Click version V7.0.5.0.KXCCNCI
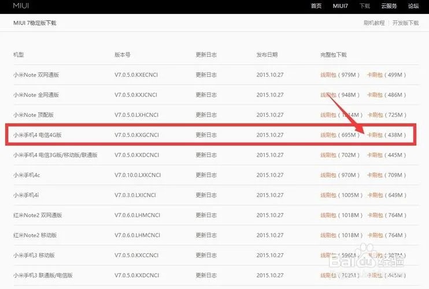The height and width of the screenshot is (289, 429). (136, 255)
